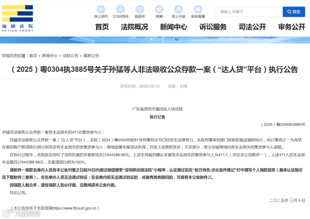Click the announcement title with 粤0304执3885号

coord(155,70)
